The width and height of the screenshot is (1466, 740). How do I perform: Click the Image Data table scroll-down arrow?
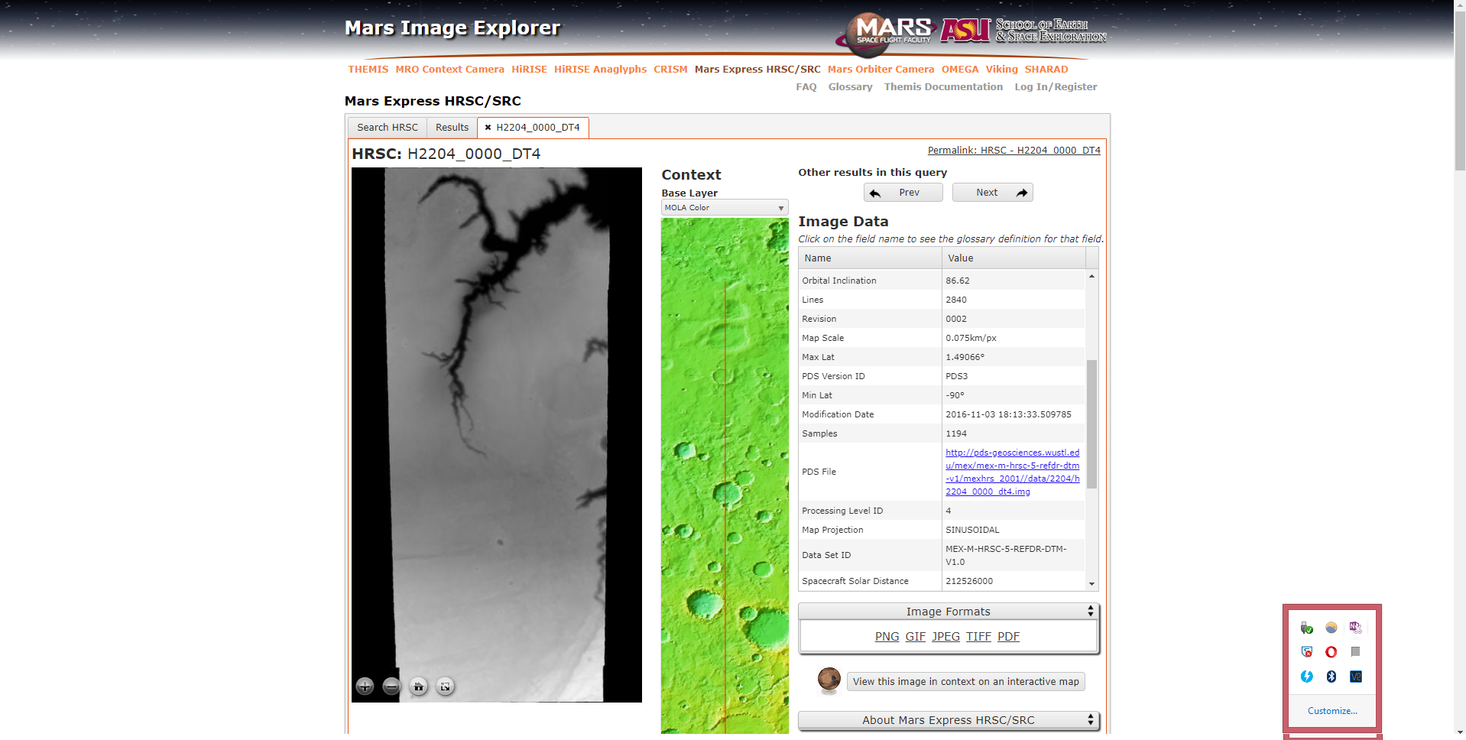pos(1092,584)
